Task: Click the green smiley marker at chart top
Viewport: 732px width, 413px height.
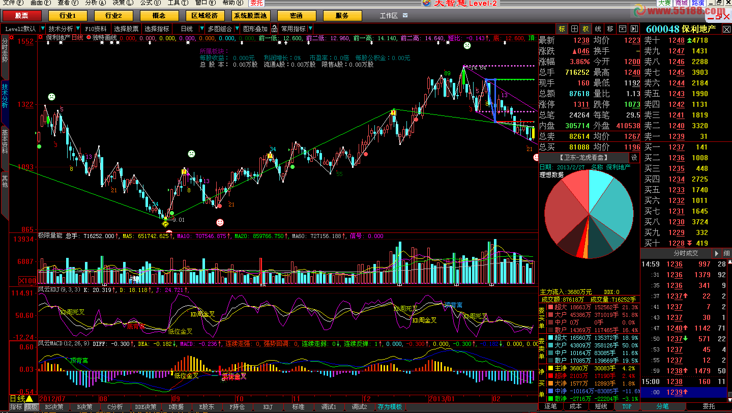Action: tap(467, 46)
